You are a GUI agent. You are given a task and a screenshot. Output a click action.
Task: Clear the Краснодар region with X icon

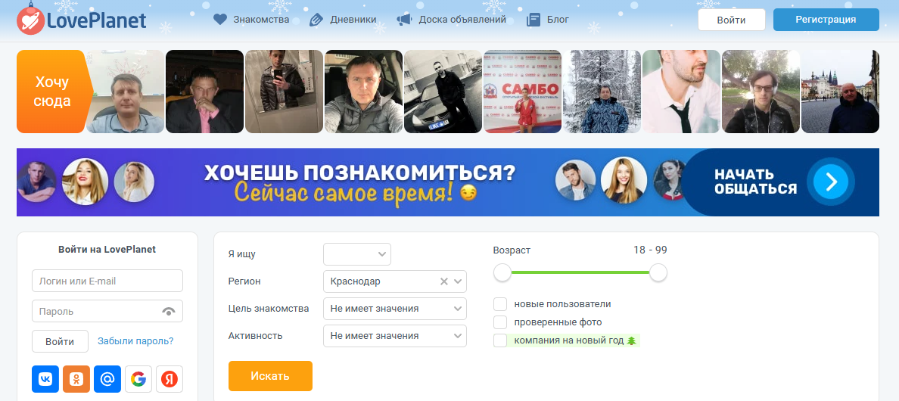click(x=444, y=281)
